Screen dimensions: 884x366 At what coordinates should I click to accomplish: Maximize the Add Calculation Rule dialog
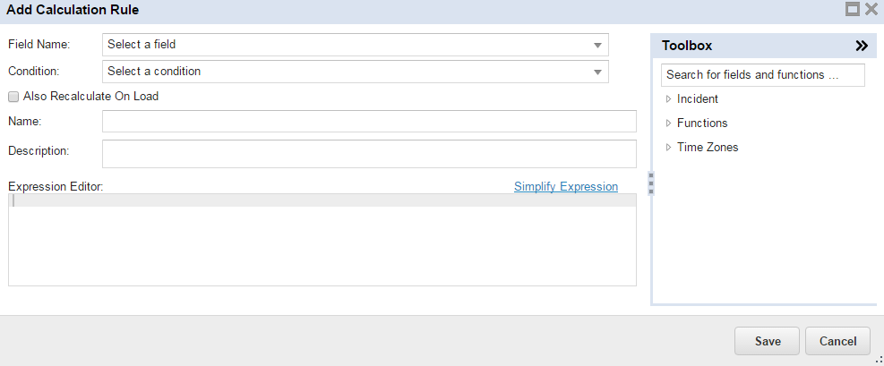853,10
